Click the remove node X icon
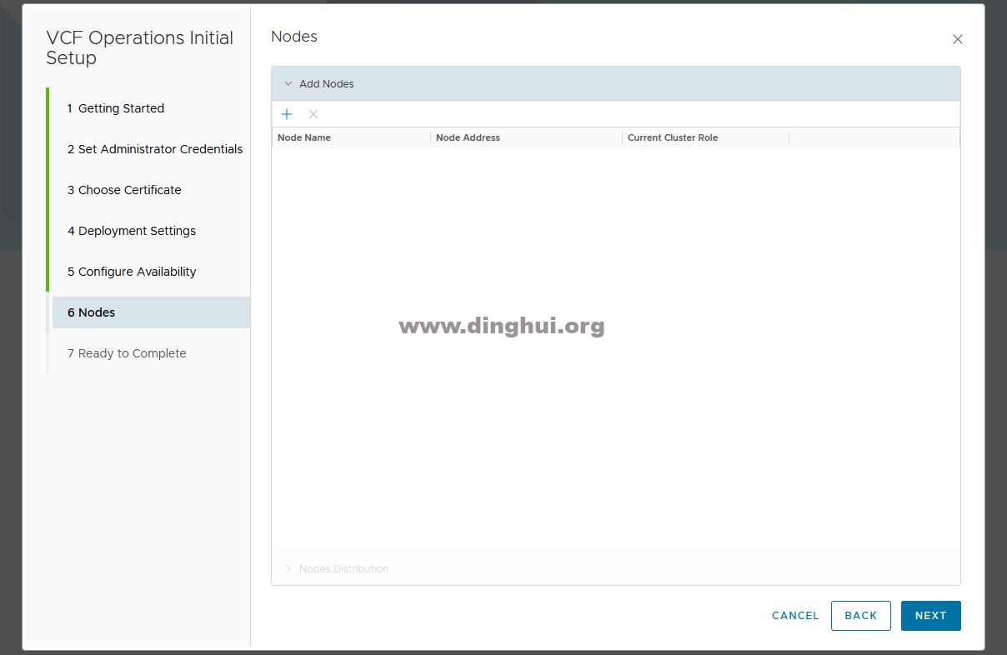 [313, 114]
